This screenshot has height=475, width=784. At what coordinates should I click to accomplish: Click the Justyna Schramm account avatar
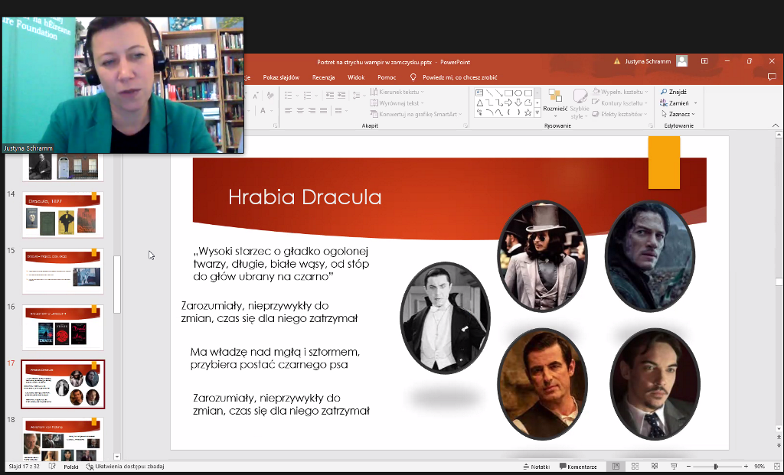click(681, 61)
